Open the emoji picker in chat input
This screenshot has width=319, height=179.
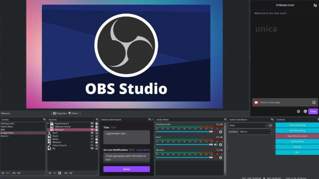tap(314, 103)
